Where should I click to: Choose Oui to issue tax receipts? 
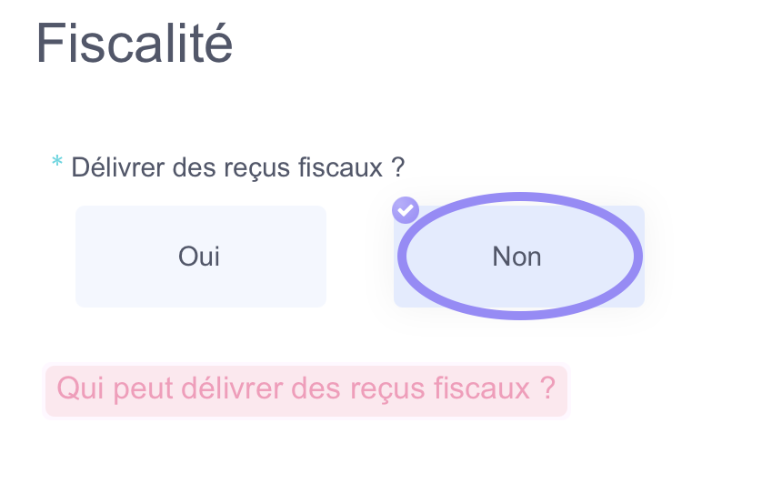tap(201, 257)
